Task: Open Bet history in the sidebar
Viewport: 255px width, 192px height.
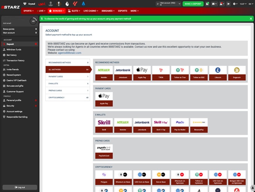Action: pos(12,55)
